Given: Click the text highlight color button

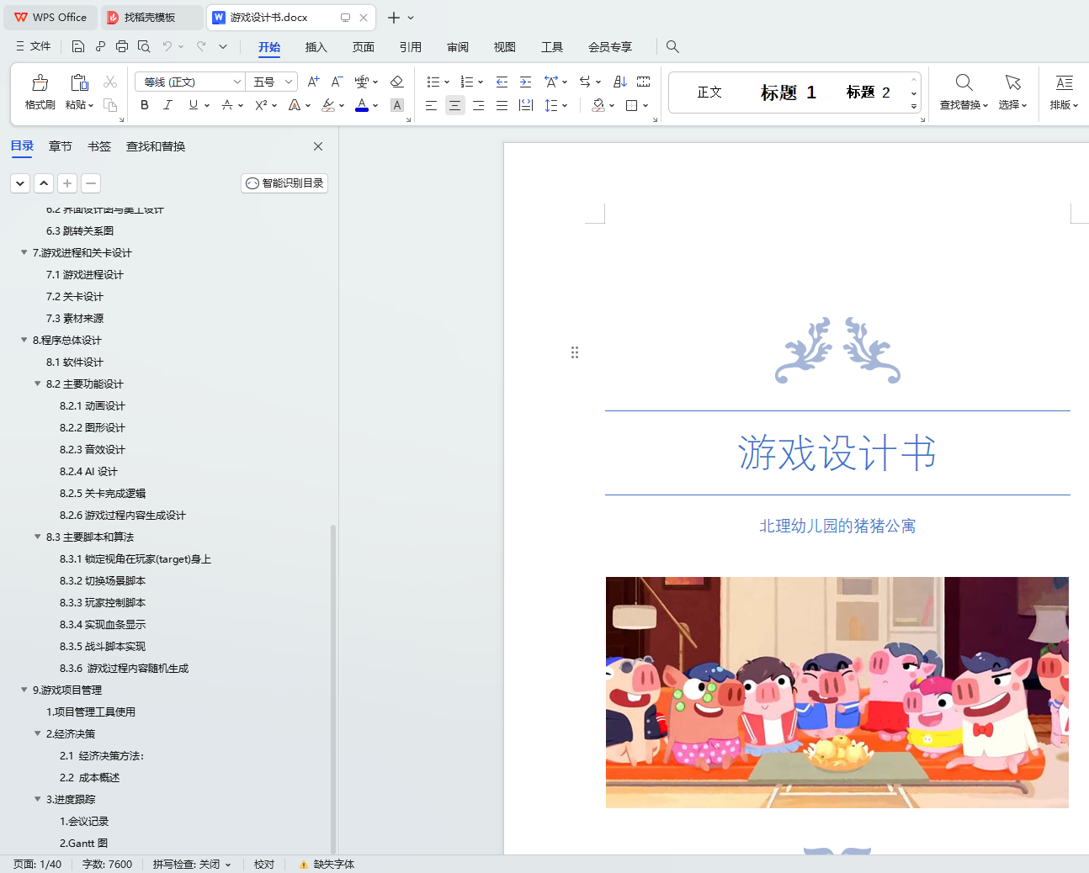Looking at the screenshot, I should (328, 105).
